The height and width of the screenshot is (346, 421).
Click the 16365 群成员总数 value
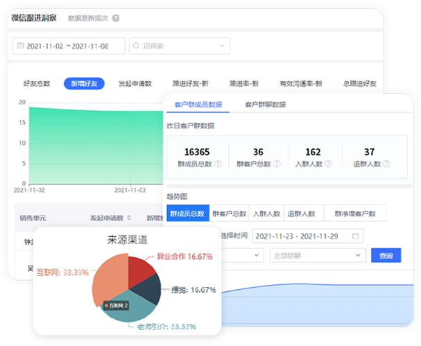197,152
